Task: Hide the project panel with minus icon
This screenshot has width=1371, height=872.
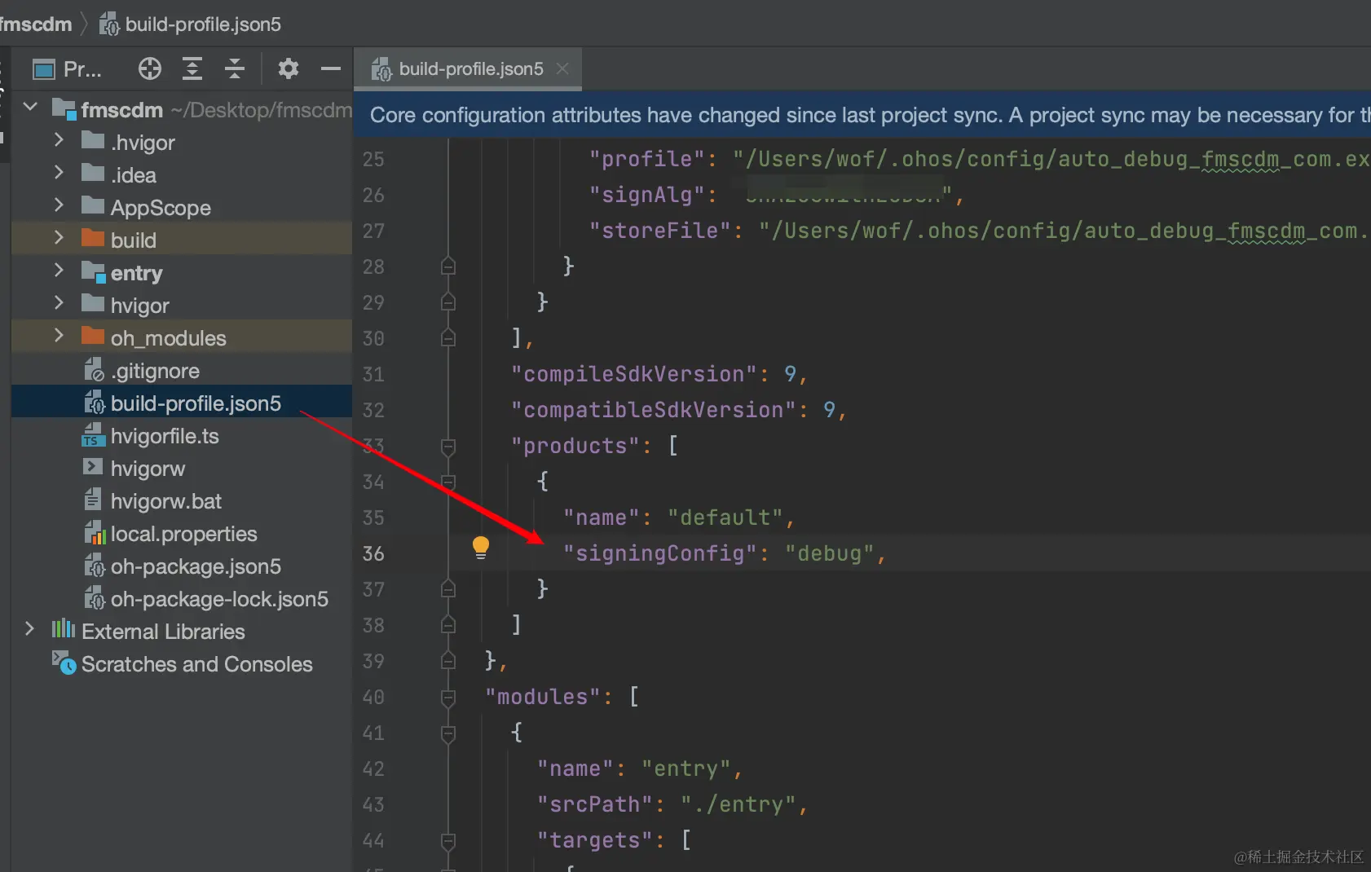Action: [330, 69]
